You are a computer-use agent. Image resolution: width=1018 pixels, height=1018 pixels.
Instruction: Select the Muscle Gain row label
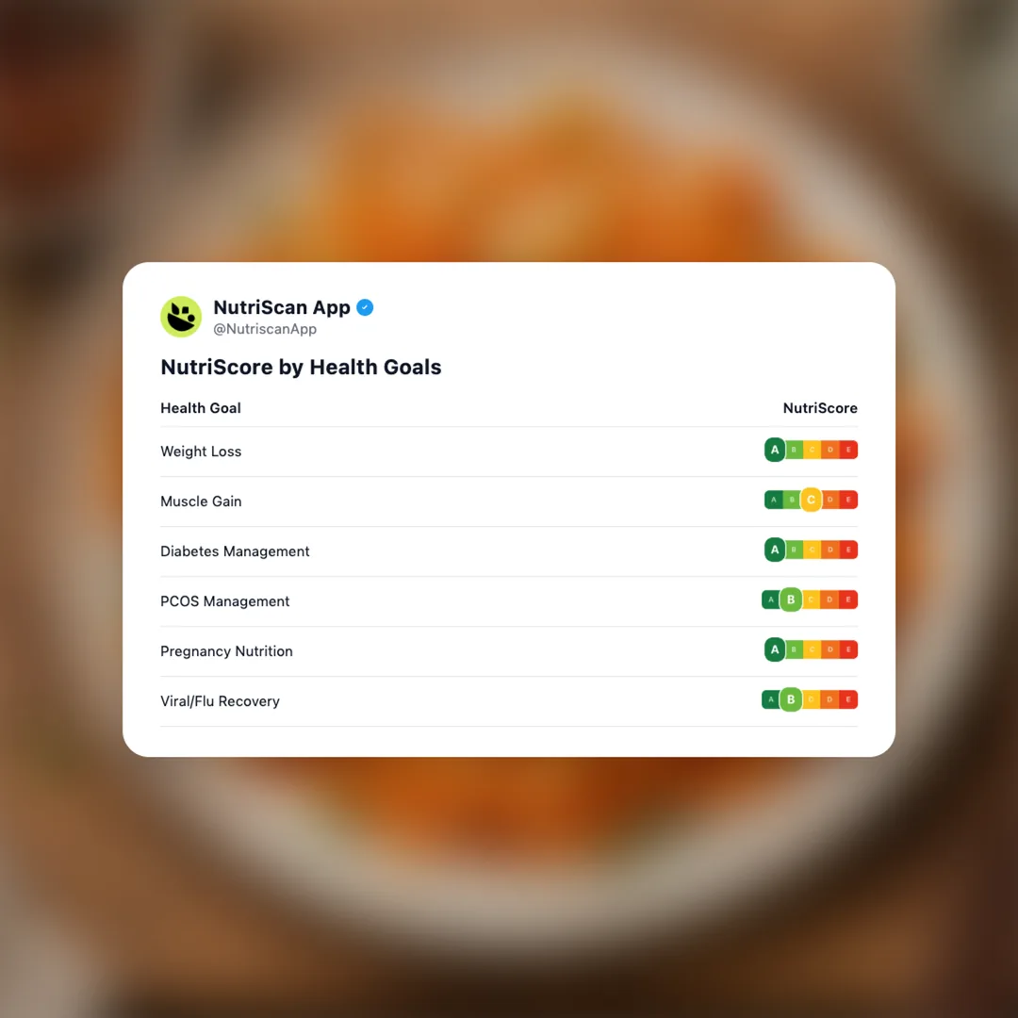pyautogui.click(x=201, y=501)
